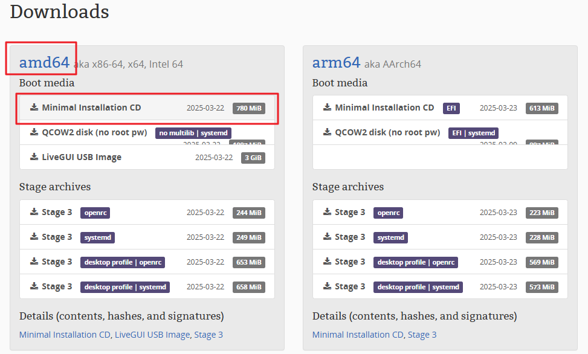The width and height of the screenshot is (588, 354).
Task: Click the arm64 'openrc' tag
Action: pyautogui.click(x=388, y=213)
